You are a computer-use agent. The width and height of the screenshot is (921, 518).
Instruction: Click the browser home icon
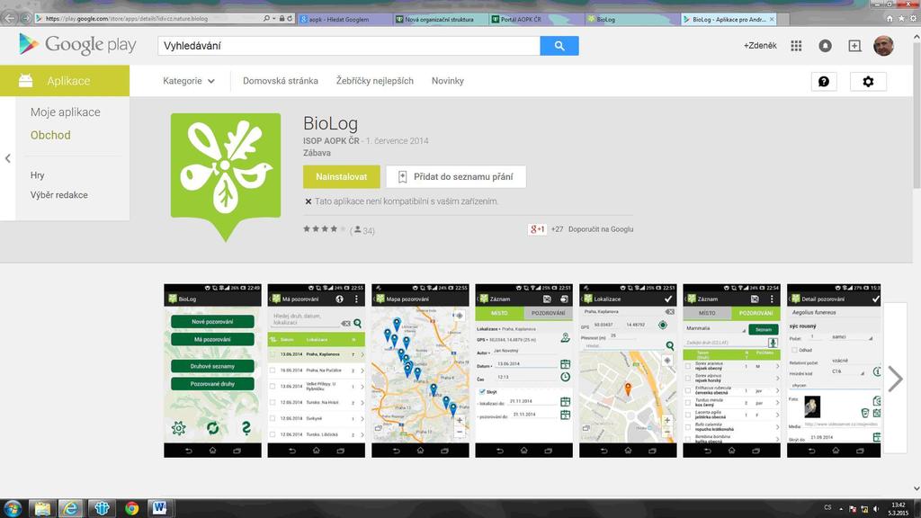point(890,19)
